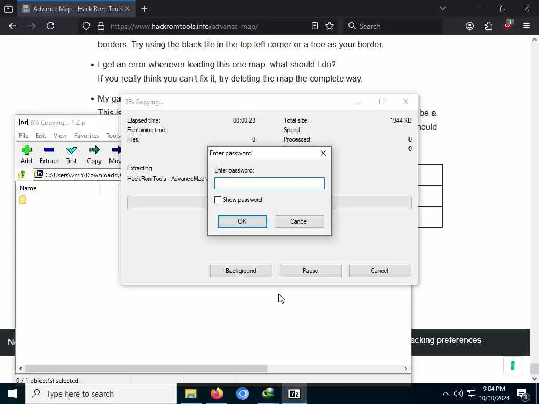Show hidden system tray icons
539x404 pixels.
(445, 393)
